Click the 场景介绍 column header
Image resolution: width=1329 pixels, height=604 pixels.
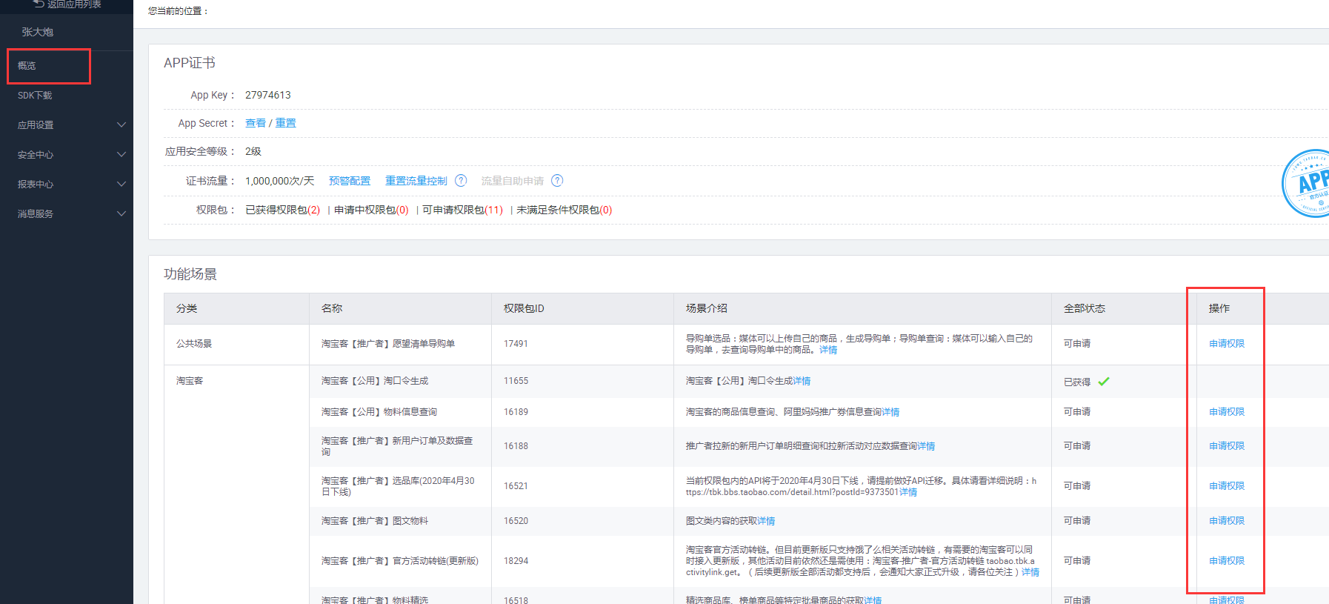click(707, 308)
